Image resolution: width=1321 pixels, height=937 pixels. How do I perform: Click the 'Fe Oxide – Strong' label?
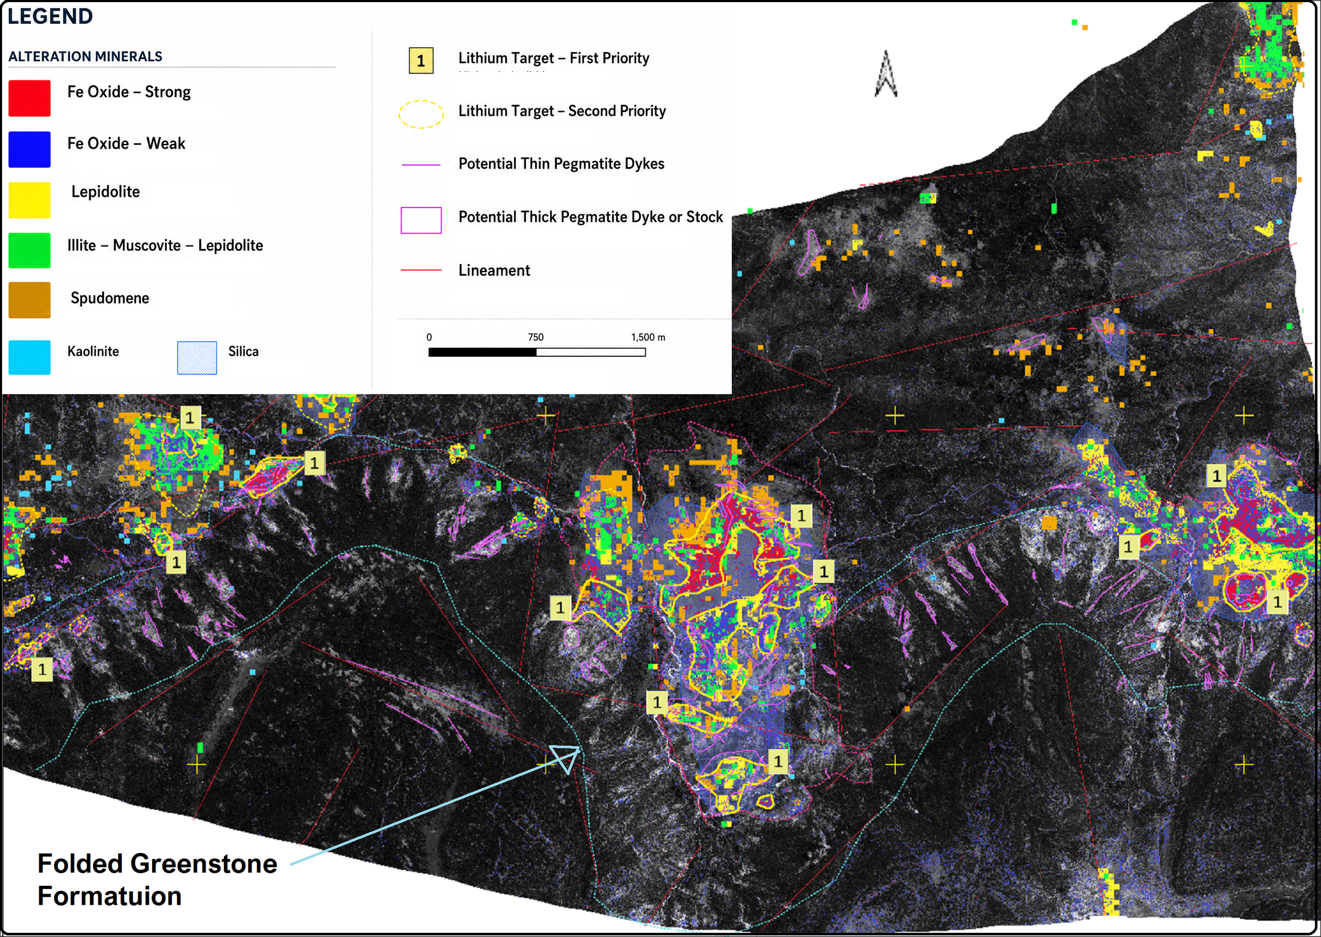128,92
